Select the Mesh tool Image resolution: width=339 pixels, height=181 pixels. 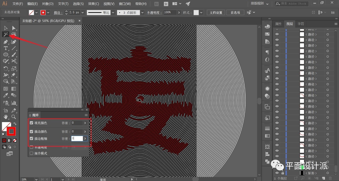click(x=6, y=89)
